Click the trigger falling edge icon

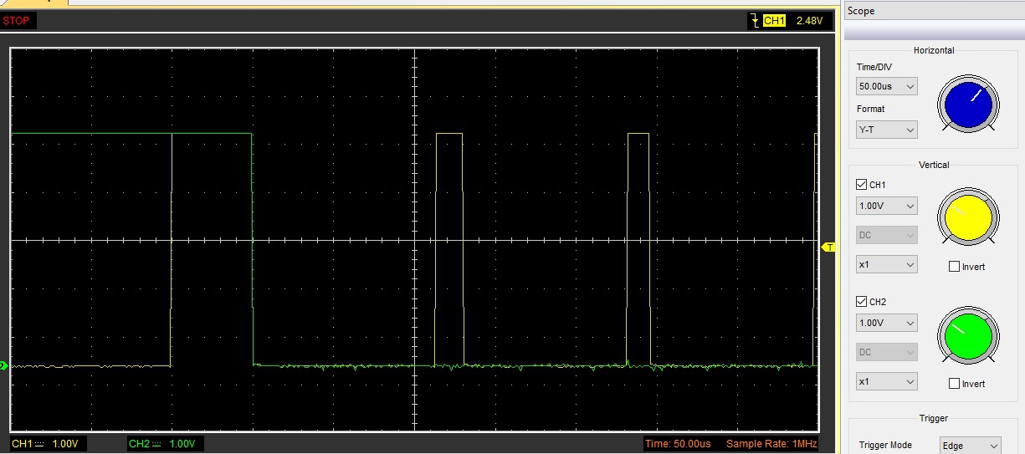click(x=755, y=21)
